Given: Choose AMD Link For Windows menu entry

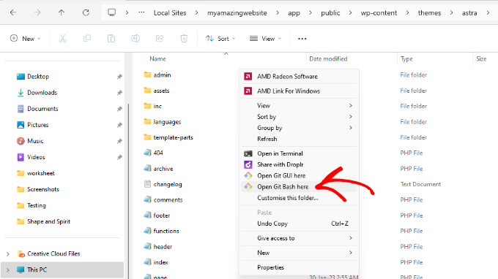Looking at the screenshot, I should 300,91.
